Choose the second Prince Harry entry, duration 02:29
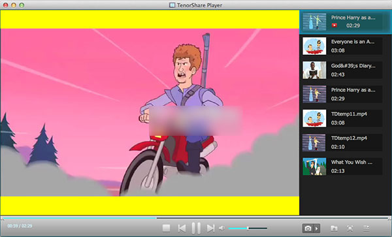392x237 pixels. coord(342,94)
